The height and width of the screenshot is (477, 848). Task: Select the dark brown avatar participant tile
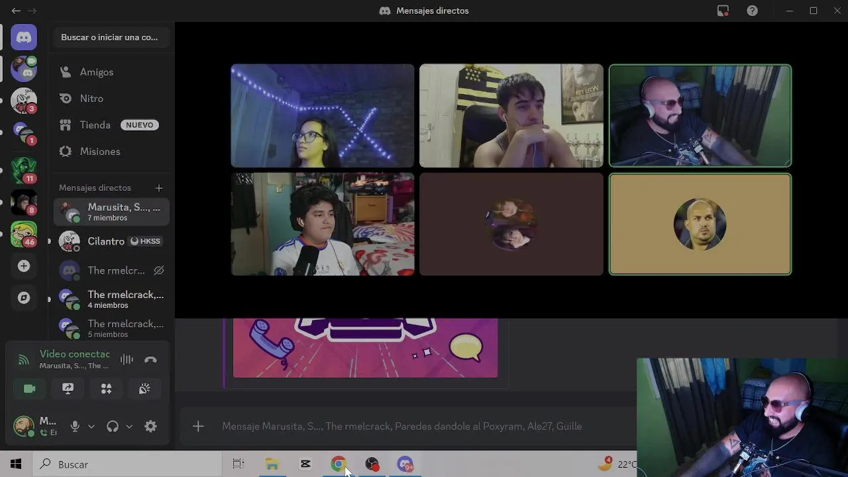pos(511,224)
